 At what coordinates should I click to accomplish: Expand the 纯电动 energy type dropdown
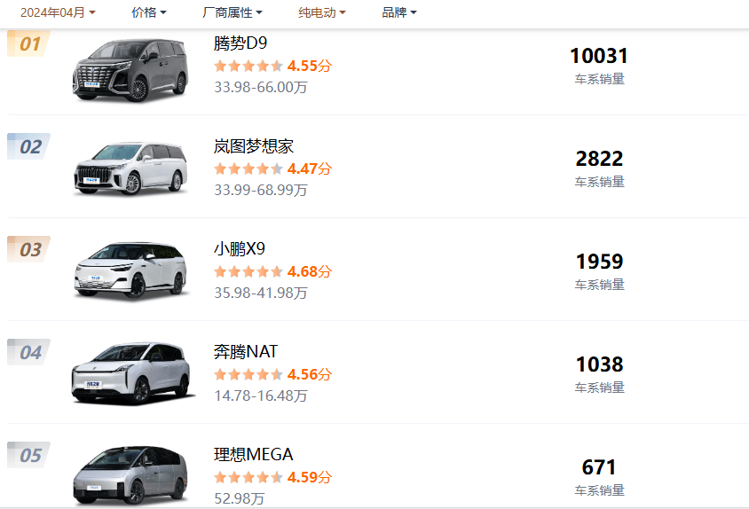pos(322,12)
